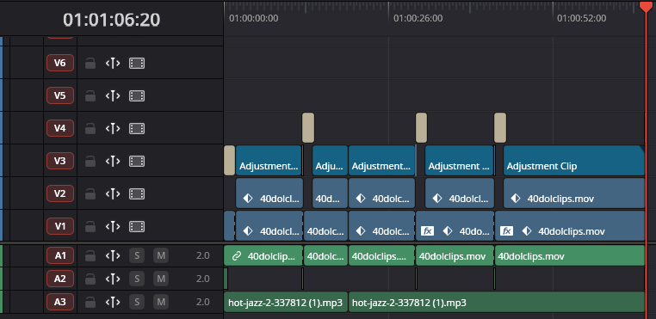Select the first beige clip on V4
Image resolution: width=656 pixels, height=319 pixels.
tap(308, 128)
